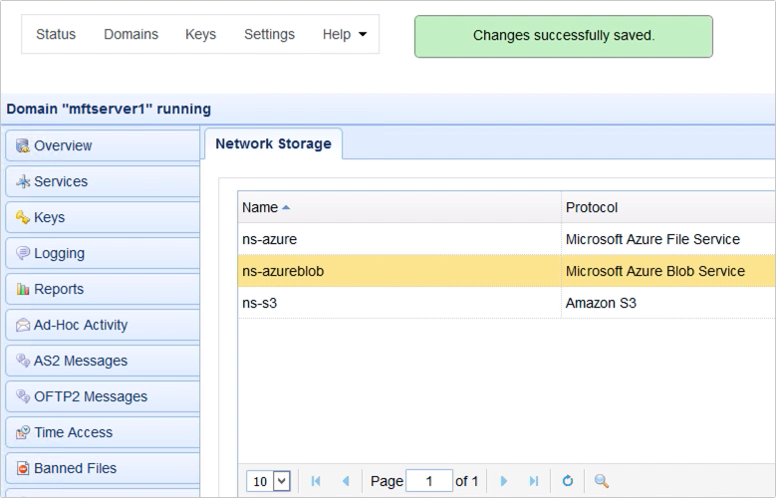The image size is (776, 498).
Task: Click the magnifier search icon in the pagination bar
Action: point(601,481)
